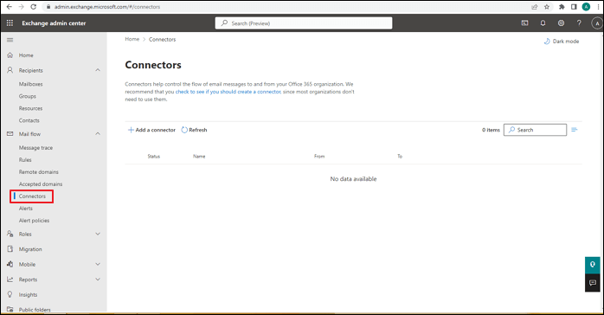
Task: Open Resources in sidebar
Action: [x=31, y=108]
